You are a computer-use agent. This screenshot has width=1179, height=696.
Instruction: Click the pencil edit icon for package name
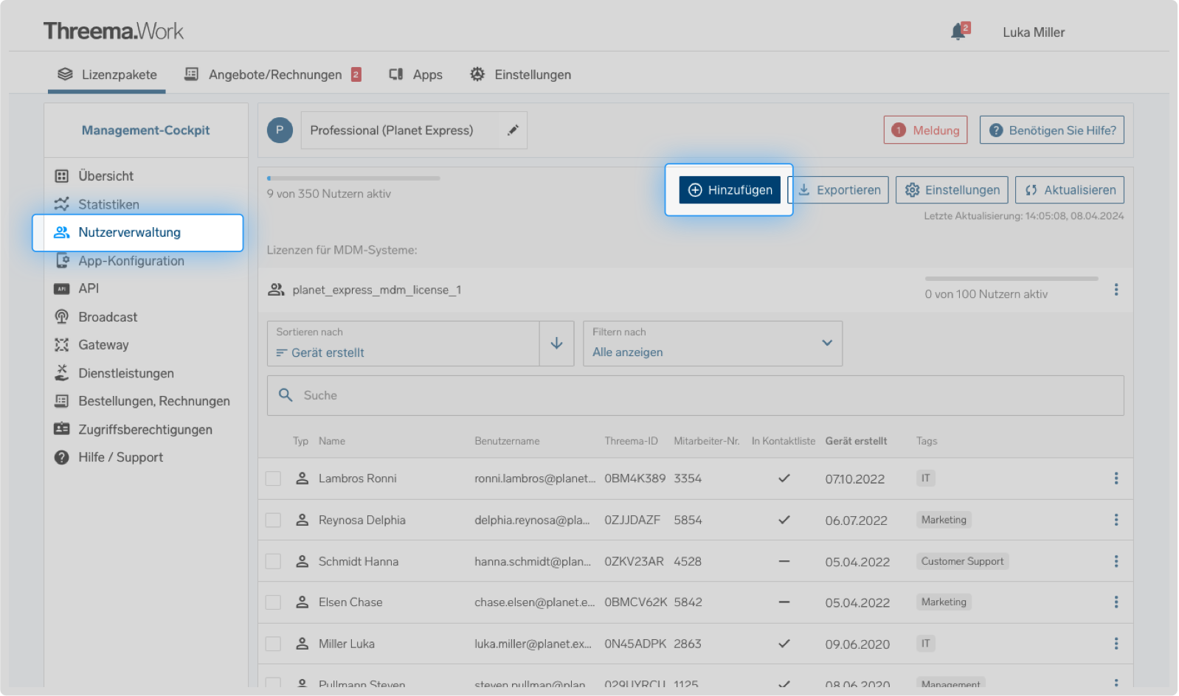pos(513,130)
